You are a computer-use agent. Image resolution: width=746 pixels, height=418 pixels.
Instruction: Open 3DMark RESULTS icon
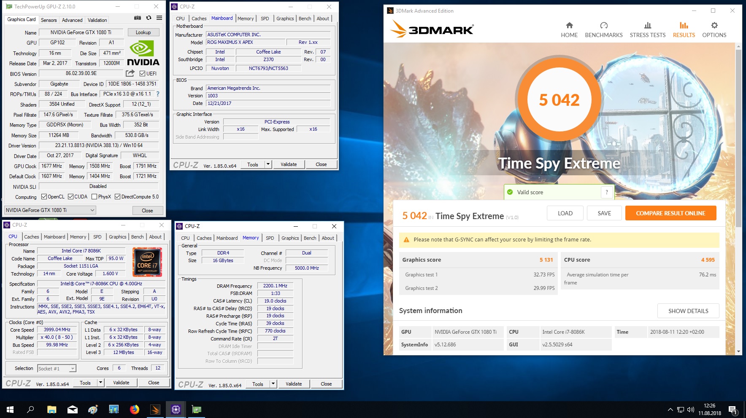[x=684, y=26]
